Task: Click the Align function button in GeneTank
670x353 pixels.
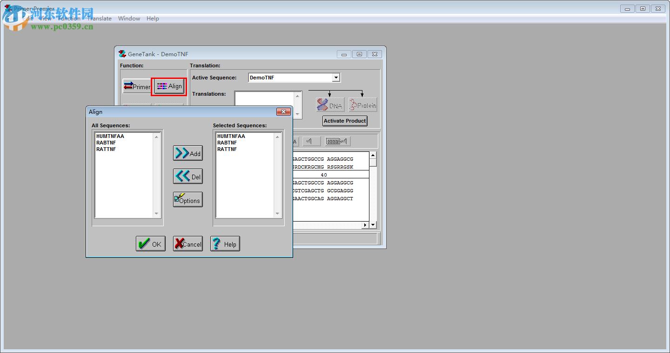Action: click(x=169, y=86)
